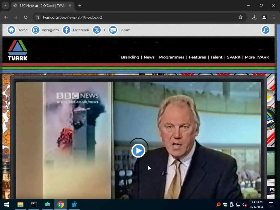Screen dimensions: 280x210
Task: Open a new browser tab
Action: point(80,5)
